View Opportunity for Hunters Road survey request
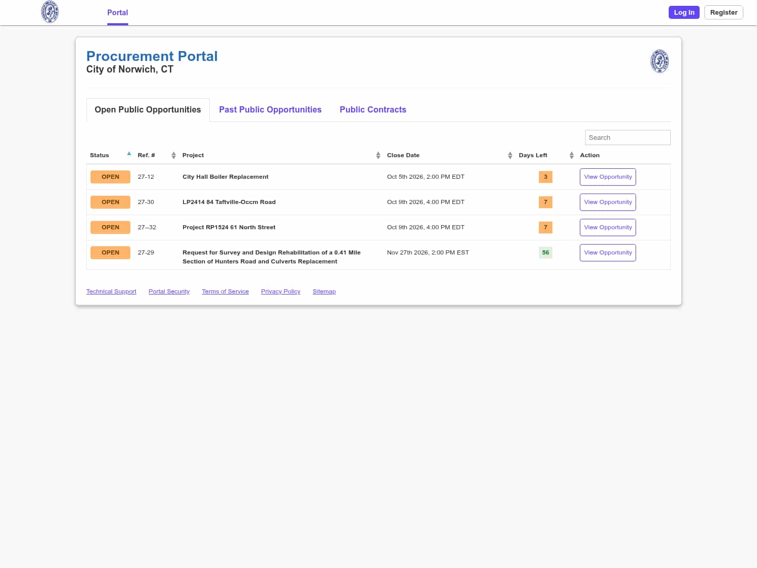This screenshot has width=757, height=568. (x=608, y=253)
